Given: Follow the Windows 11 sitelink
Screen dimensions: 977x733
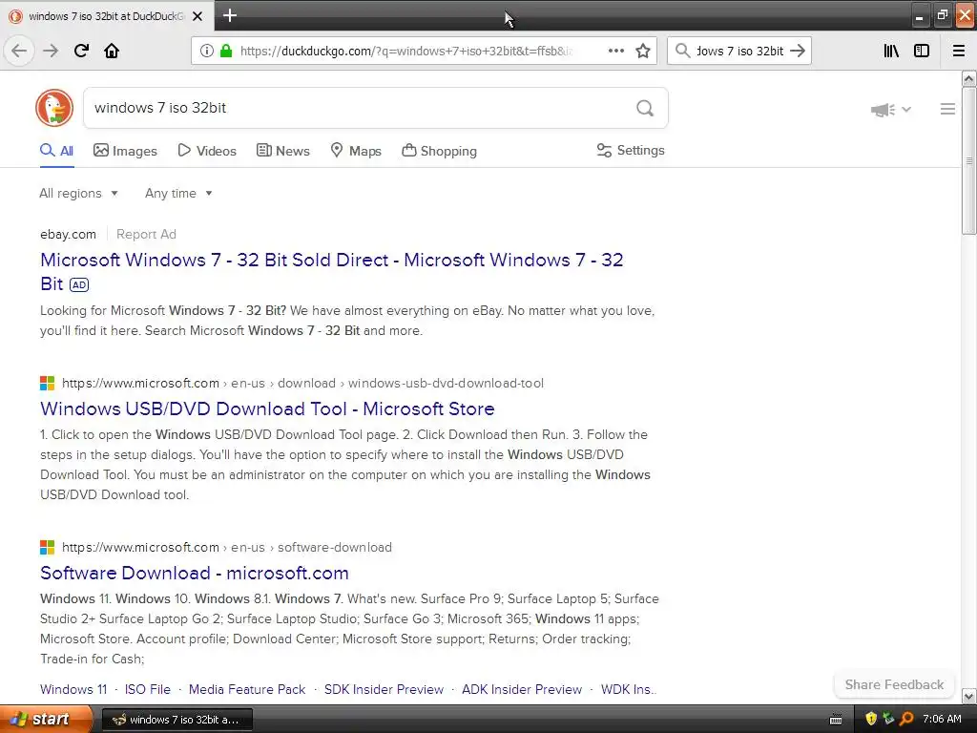Looking at the screenshot, I should point(73,689).
